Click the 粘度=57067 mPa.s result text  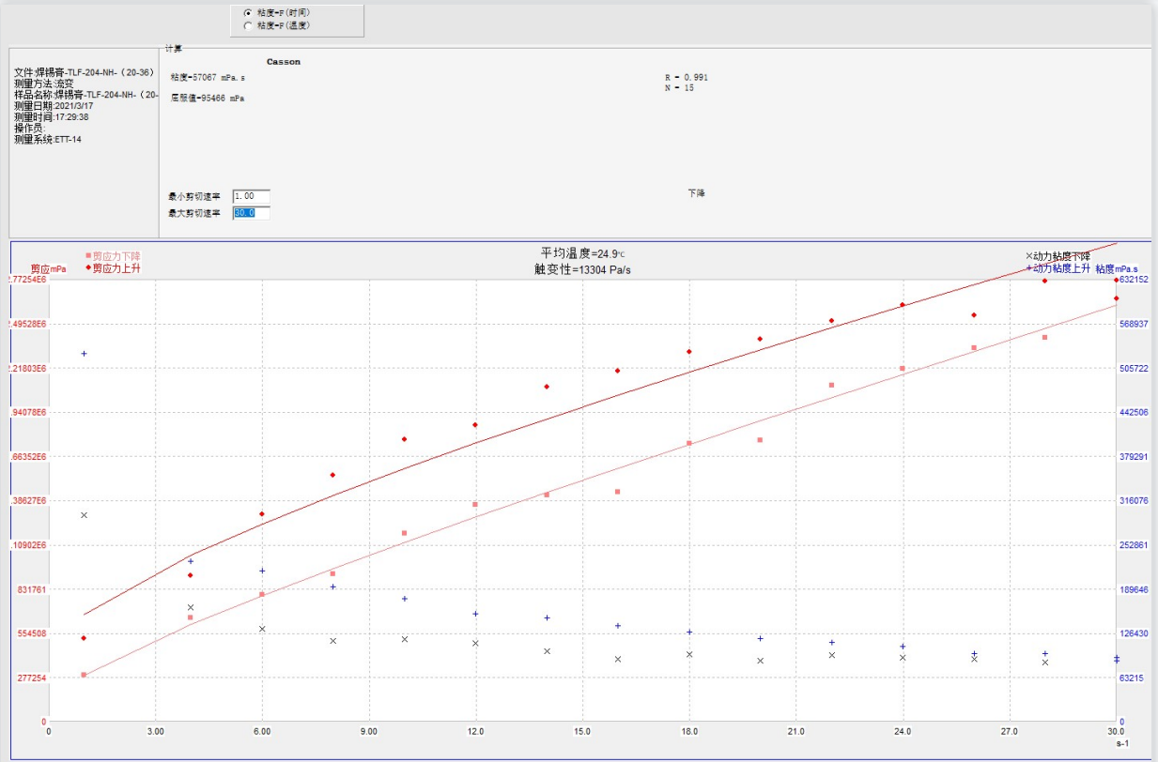click(x=208, y=77)
